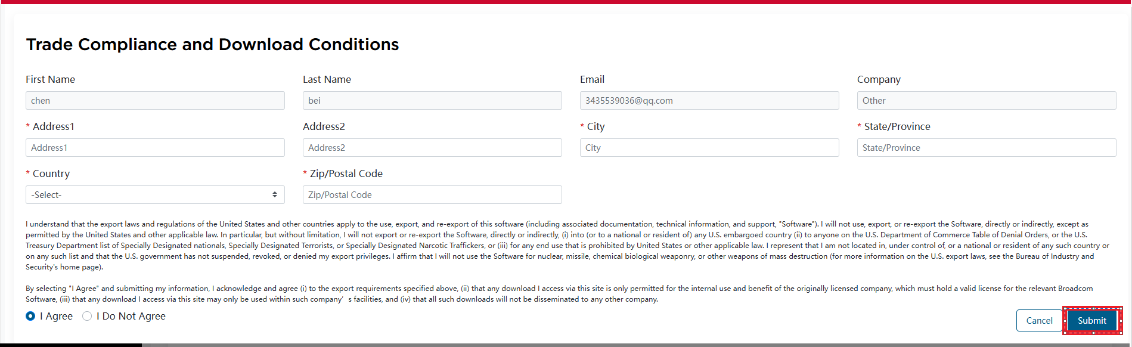Open the Country select dropdown
The height and width of the screenshot is (347, 1132).
point(155,195)
